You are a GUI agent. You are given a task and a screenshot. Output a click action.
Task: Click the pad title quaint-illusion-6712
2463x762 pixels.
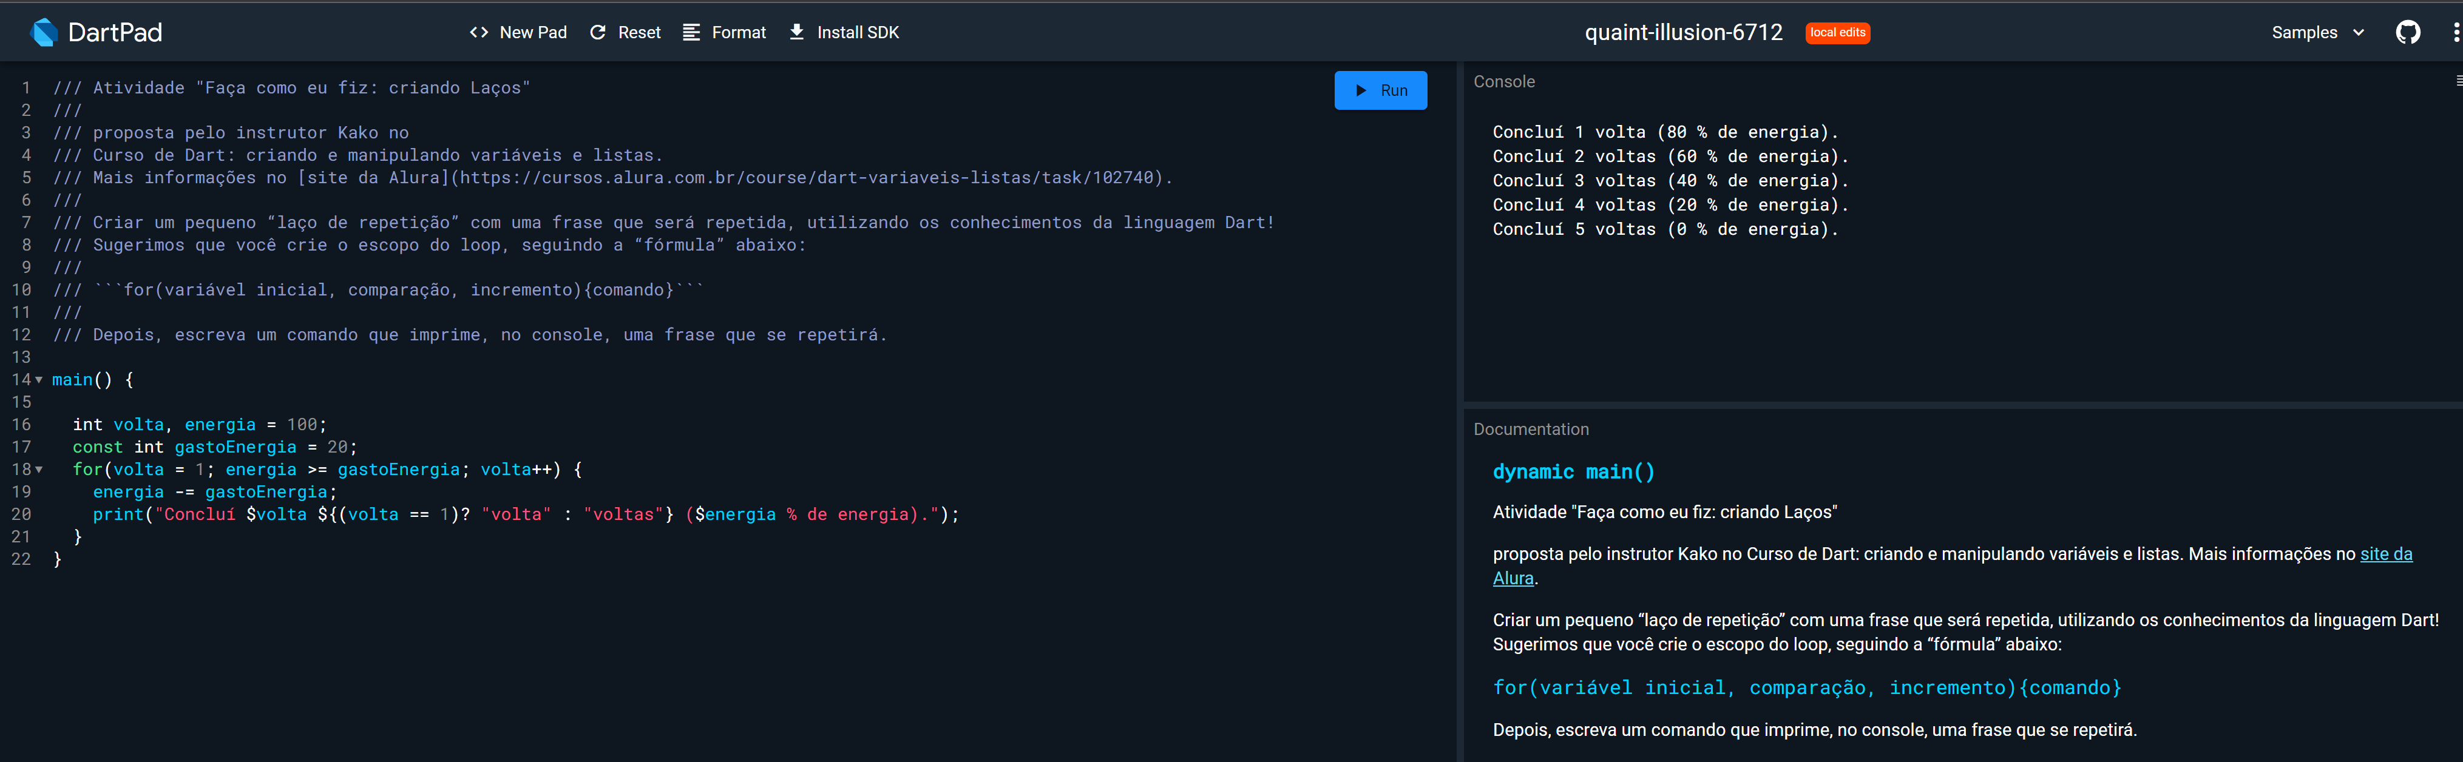[1684, 33]
